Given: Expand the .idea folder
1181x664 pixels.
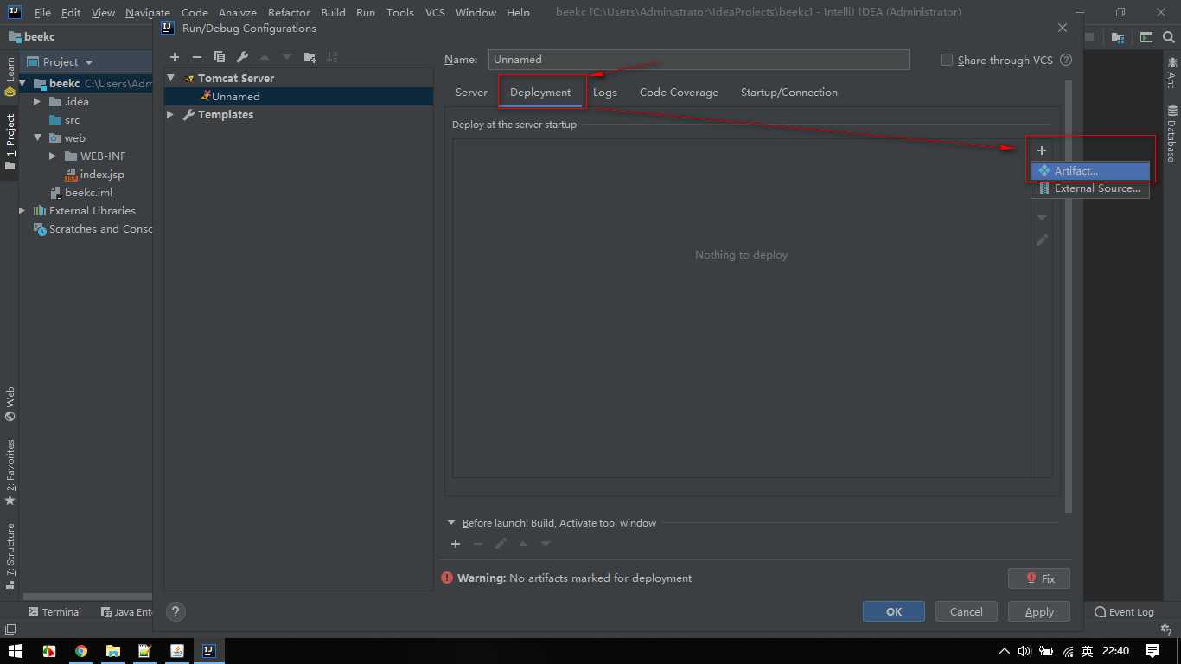Looking at the screenshot, I should (37, 102).
